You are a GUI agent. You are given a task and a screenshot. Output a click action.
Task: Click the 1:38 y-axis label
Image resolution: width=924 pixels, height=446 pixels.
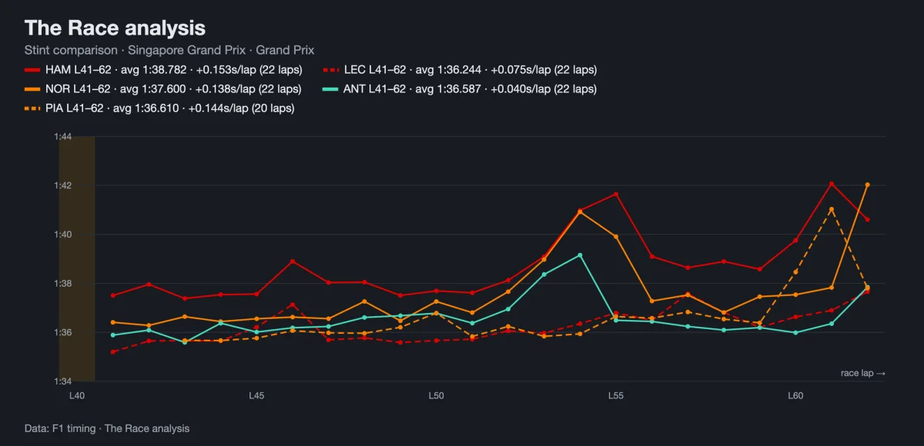pos(63,283)
